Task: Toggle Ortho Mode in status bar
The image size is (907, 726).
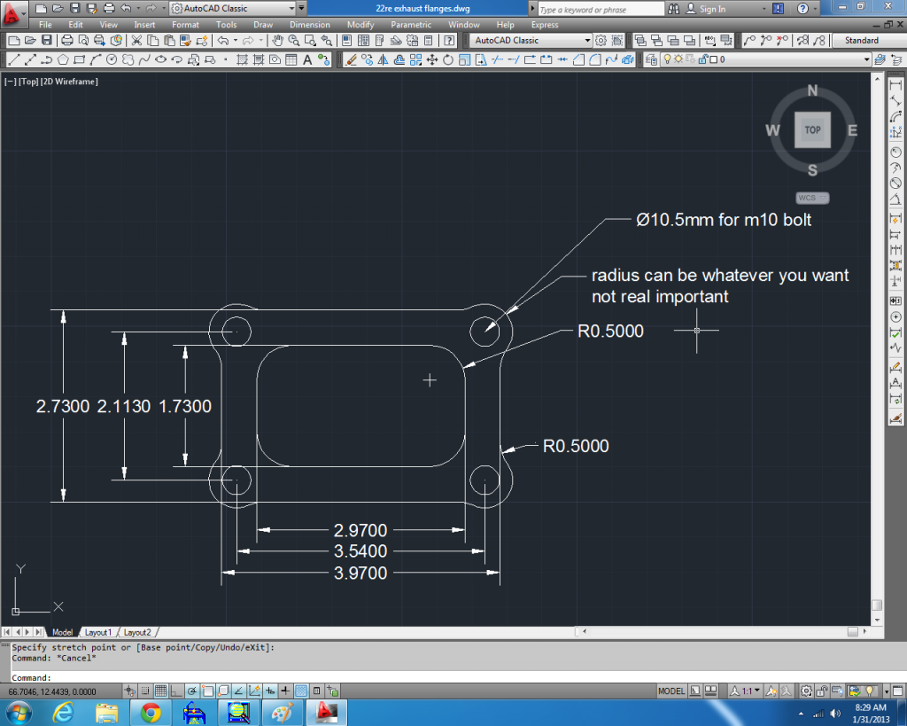Action: point(176,691)
